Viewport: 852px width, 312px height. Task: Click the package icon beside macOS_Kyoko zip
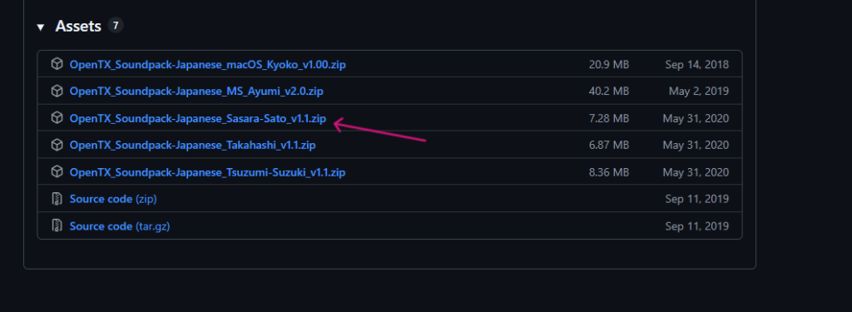click(57, 64)
